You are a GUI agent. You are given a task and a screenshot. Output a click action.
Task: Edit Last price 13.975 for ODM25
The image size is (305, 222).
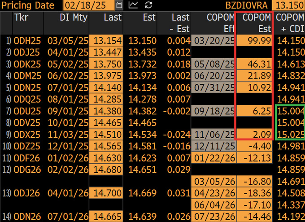(x=106, y=76)
